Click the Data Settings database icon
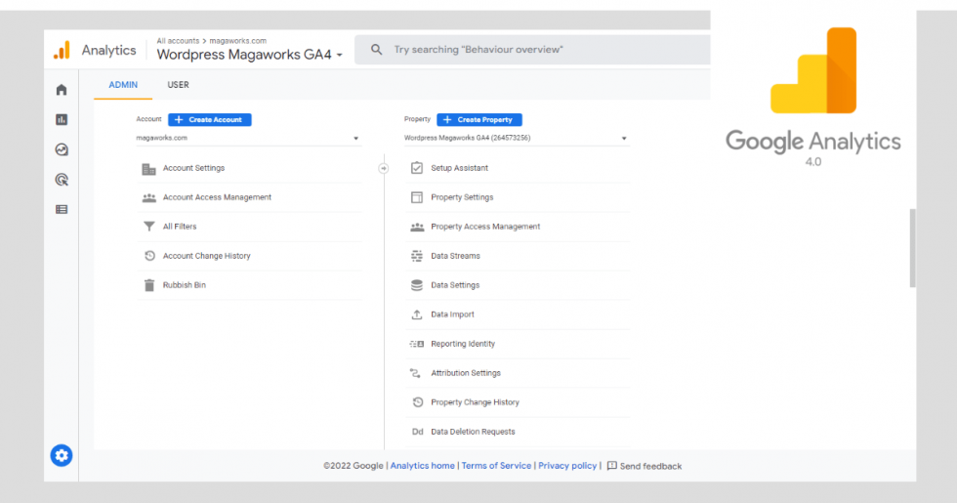 pos(417,285)
